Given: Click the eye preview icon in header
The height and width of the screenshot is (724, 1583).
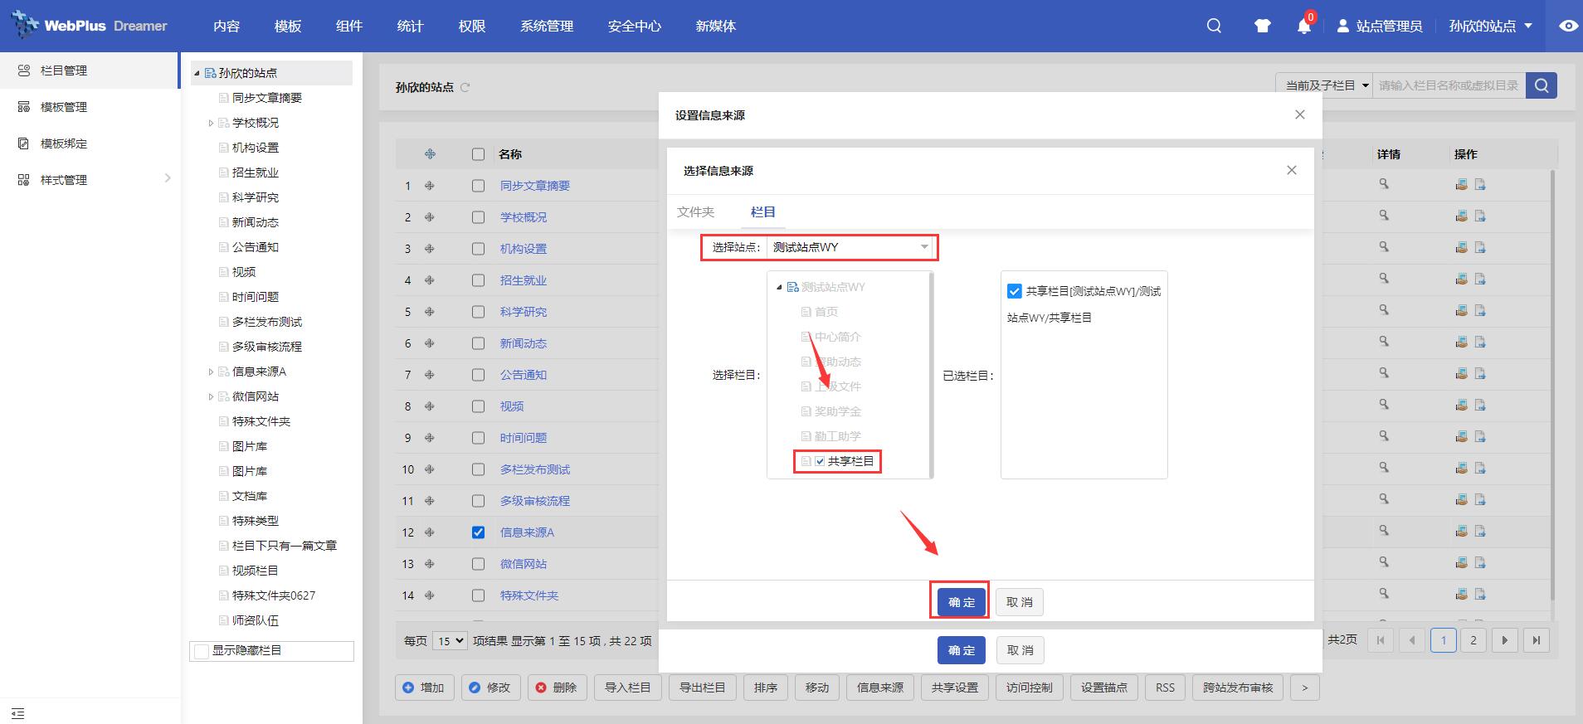Looking at the screenshot, I should coord(1568,26).
